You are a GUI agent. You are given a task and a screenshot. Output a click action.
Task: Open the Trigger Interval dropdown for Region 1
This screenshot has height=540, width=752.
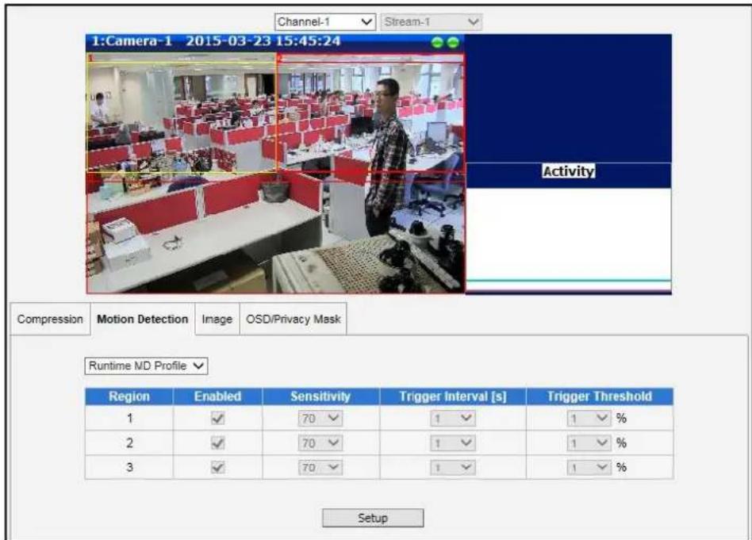click(x=453, y=419)
